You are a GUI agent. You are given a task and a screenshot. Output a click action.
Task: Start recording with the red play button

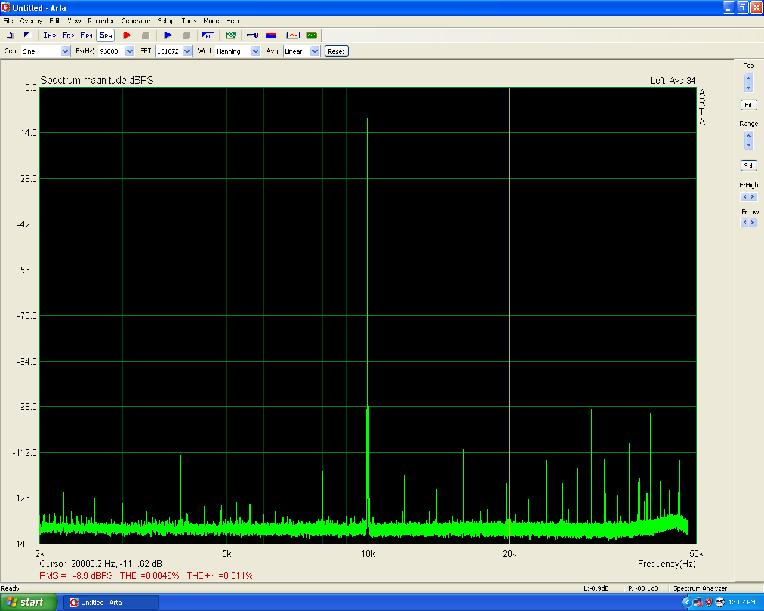point(127,35)
